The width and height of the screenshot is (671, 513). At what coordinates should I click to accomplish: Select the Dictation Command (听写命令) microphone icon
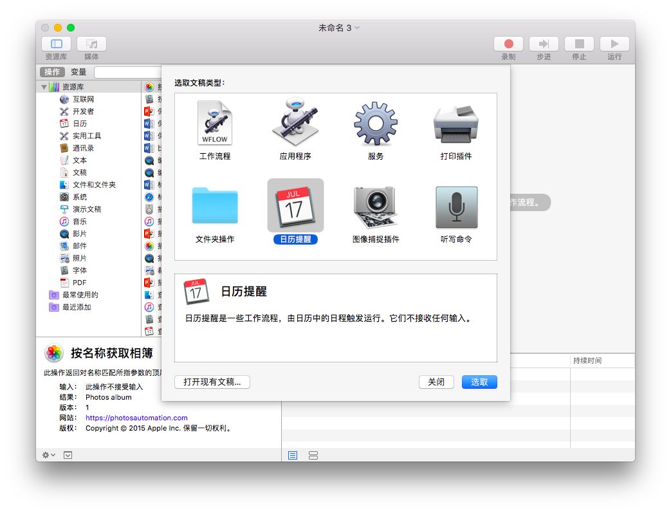(456, 207)
